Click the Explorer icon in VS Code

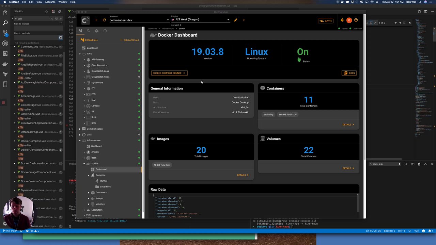pyautogui.click(x=5, y=13)
